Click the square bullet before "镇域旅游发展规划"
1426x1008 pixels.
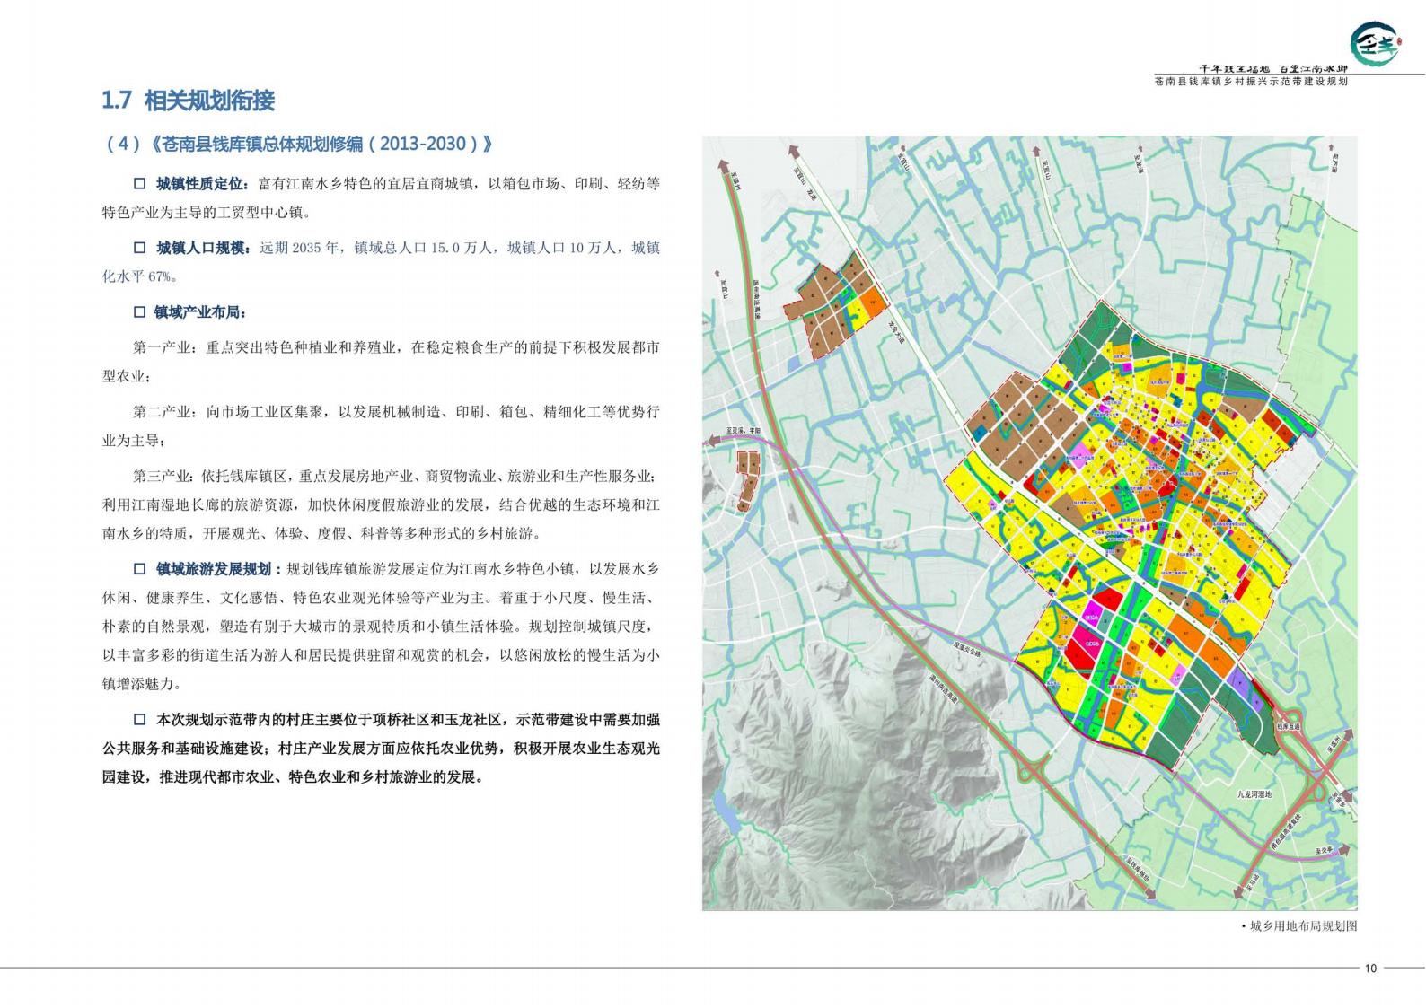point(139,570)
